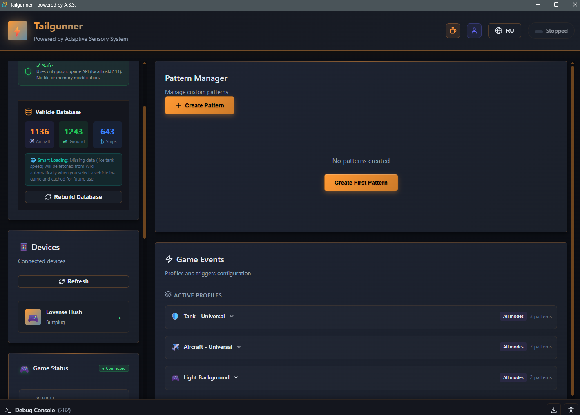The width and height of the screenshot is (580, 415).
Task: Click the Debug Console terminal icon
Action: pos(8,410)
